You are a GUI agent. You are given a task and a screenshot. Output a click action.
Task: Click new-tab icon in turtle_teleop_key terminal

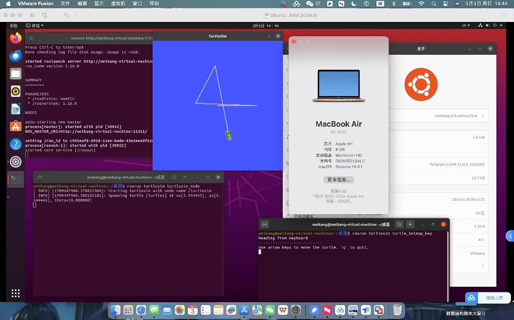[265, 224]
